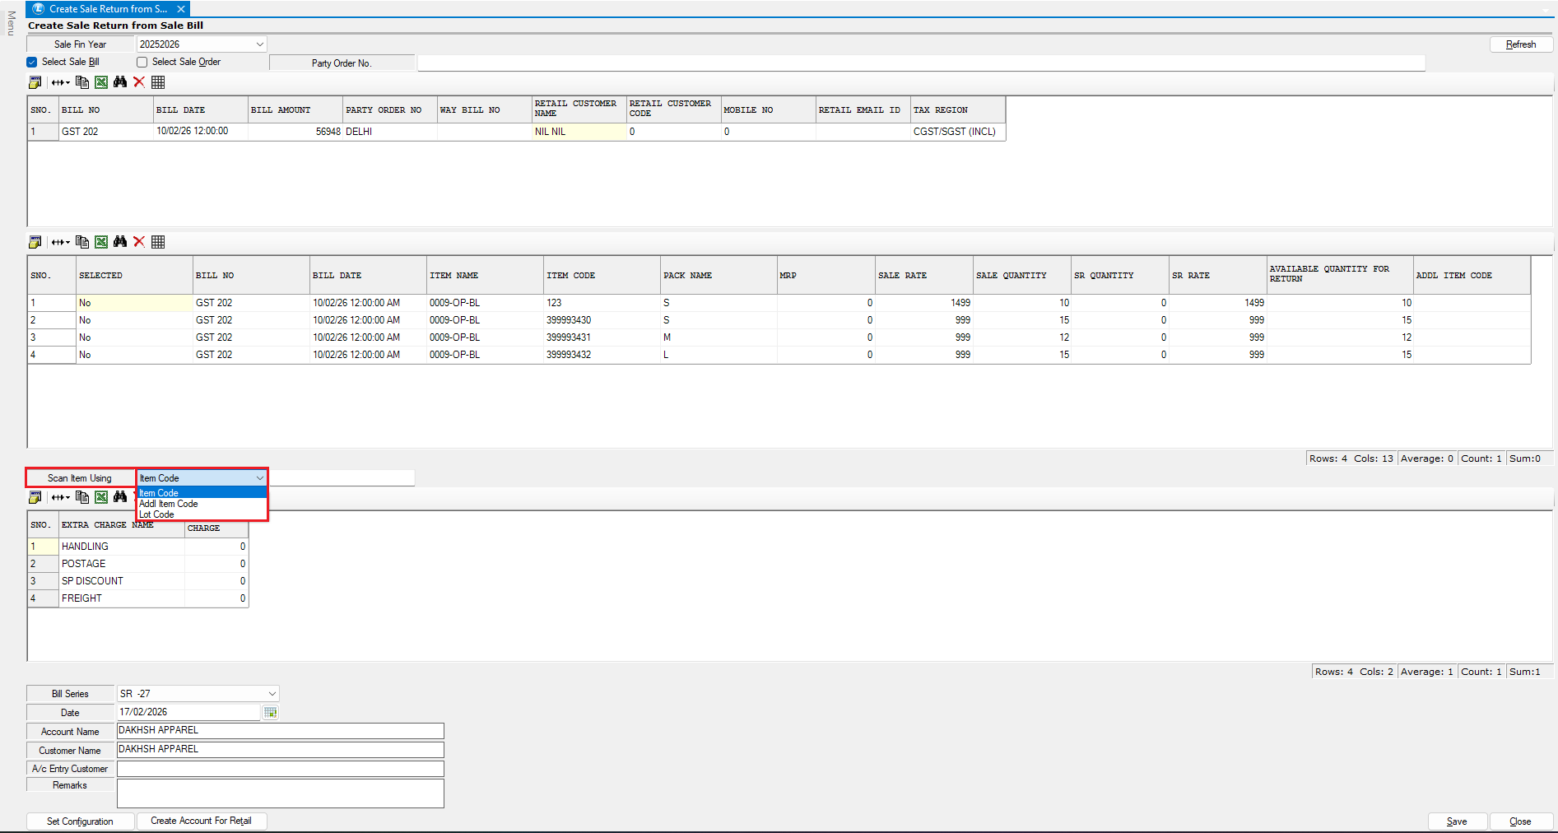Screen dimensions: 1558x833
Task: Open the Sale Fin Year dropdown
Action: (259, 44)
